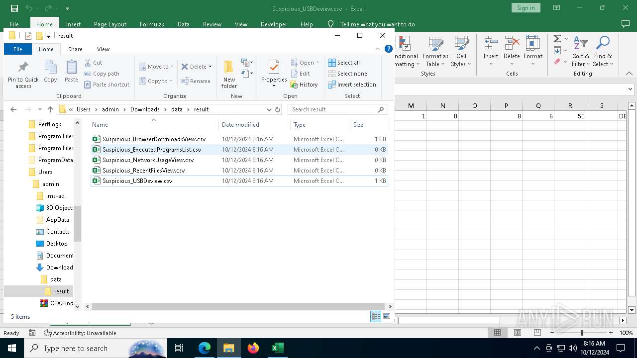This screenshot has width=637, height=358.
Task: Open Excel Developer tab
Action: [274, 24]
